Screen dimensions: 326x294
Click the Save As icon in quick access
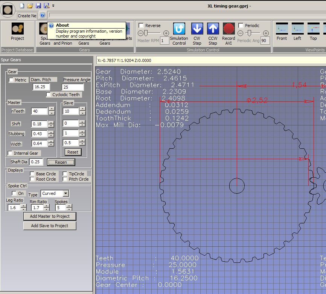(x=47, y=6)
